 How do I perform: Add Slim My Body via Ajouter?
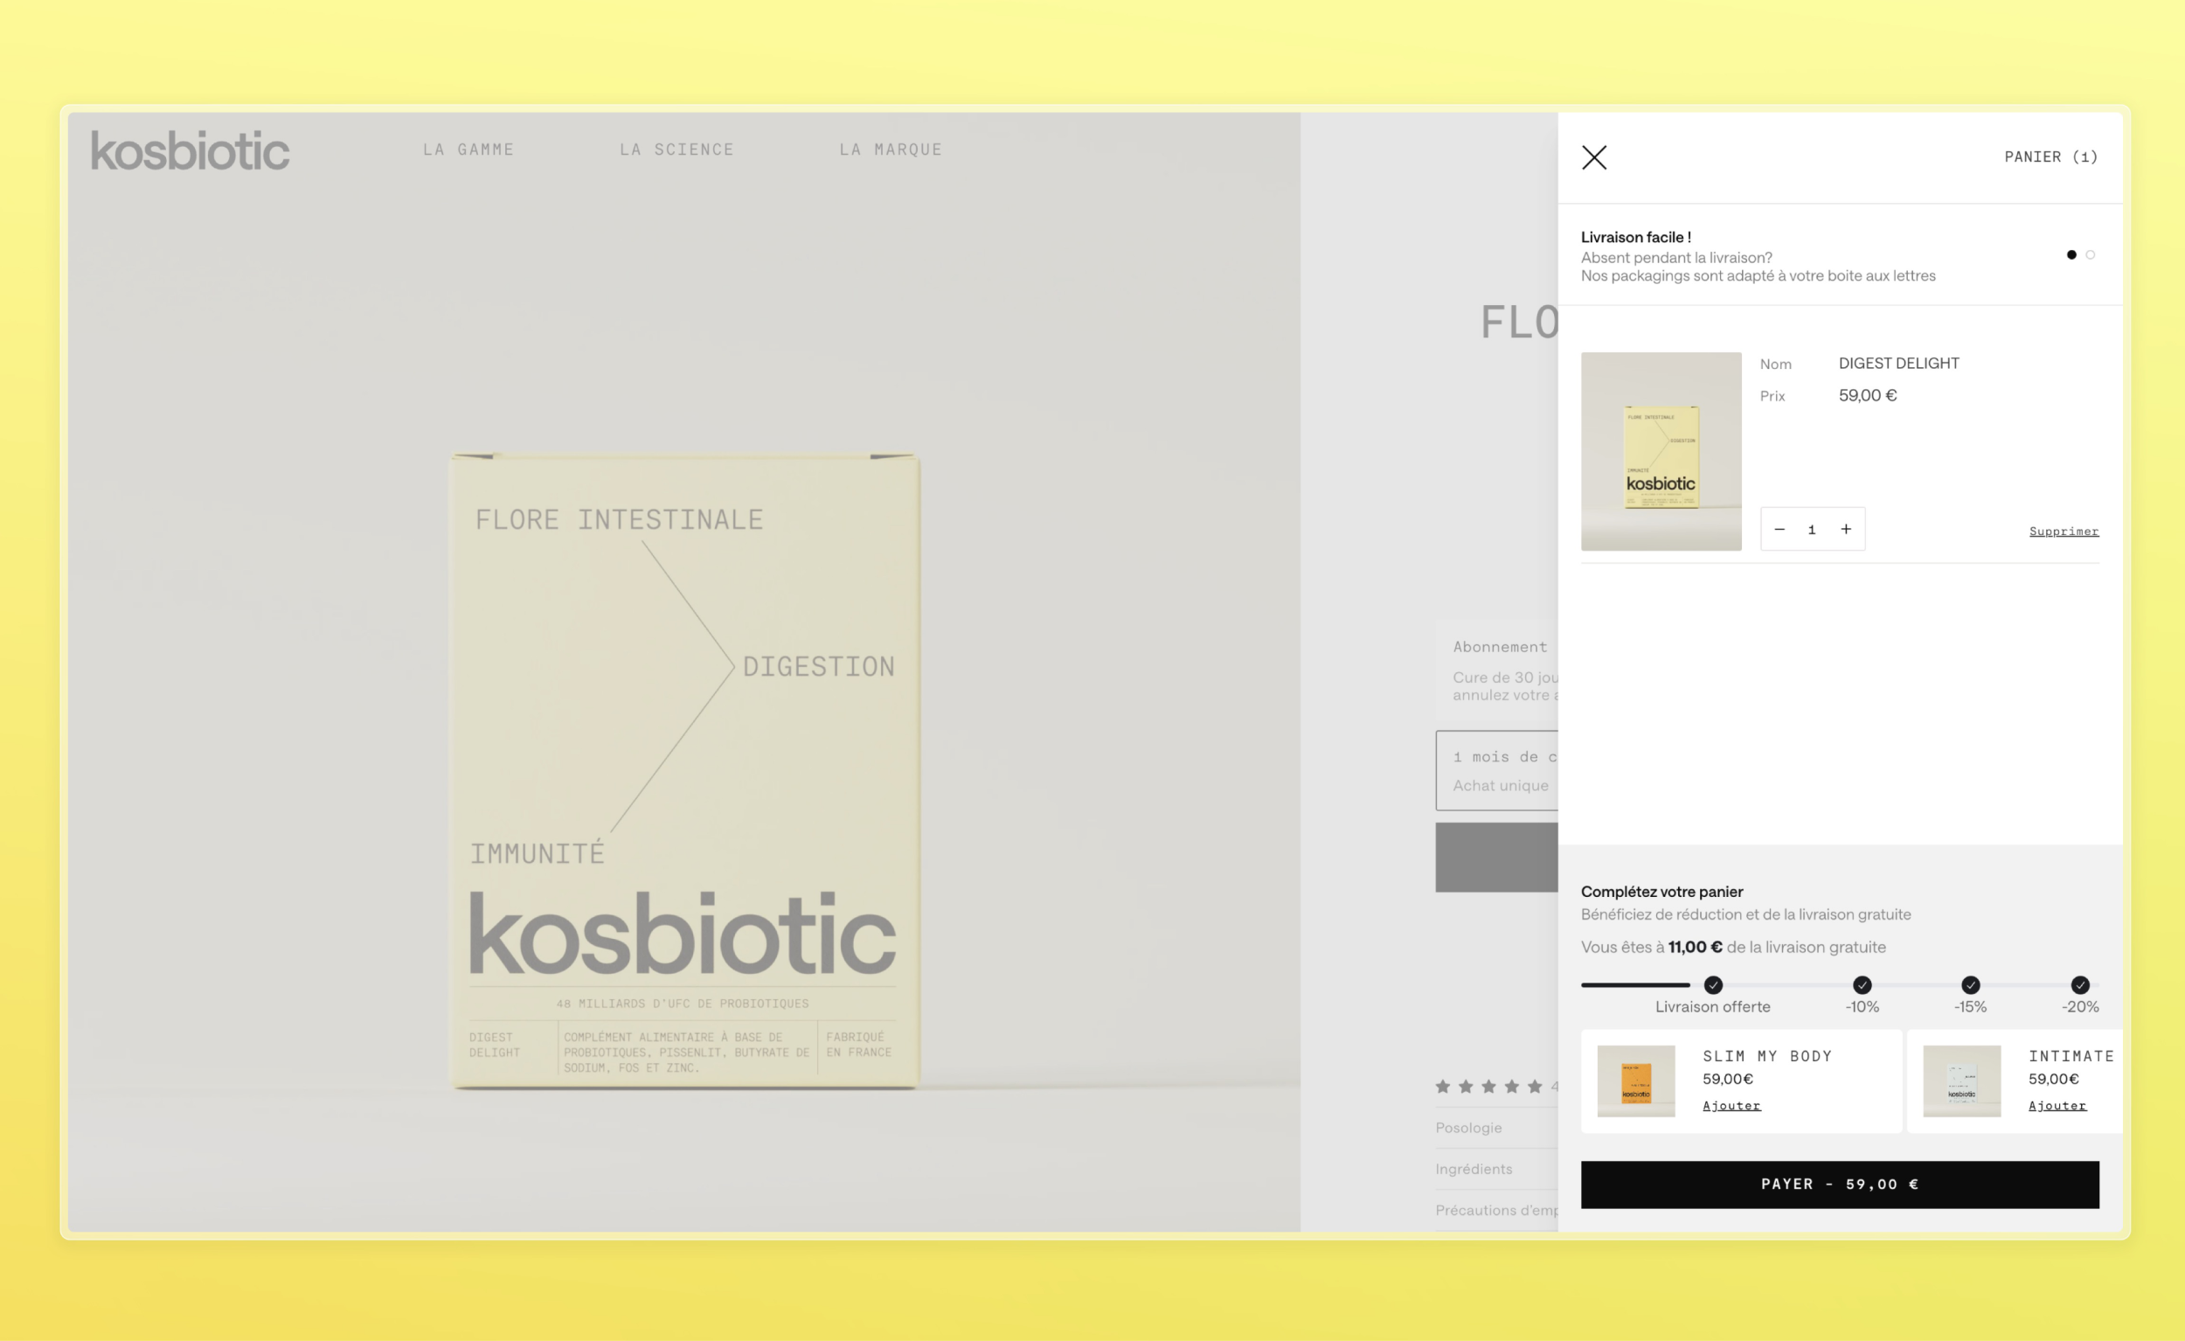tap(1731, 1105)
